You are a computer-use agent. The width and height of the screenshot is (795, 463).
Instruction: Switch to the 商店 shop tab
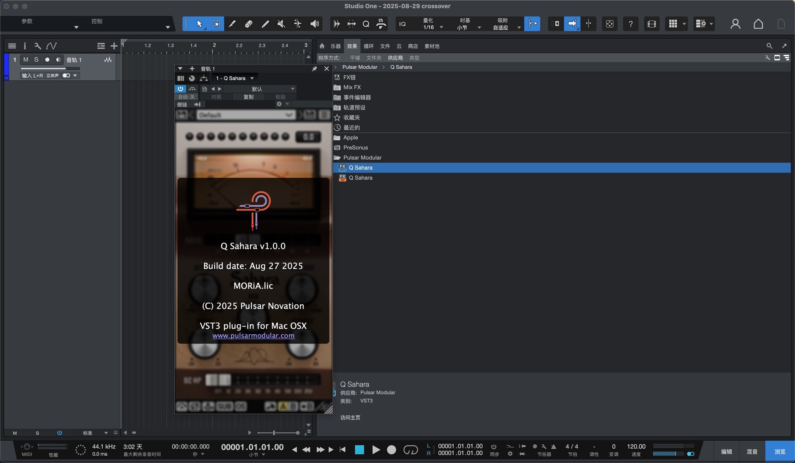click(413, 46)
